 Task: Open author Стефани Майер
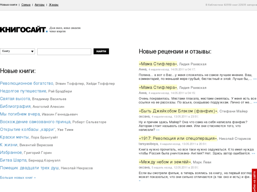pyautogui.click(x=234, y=111)
